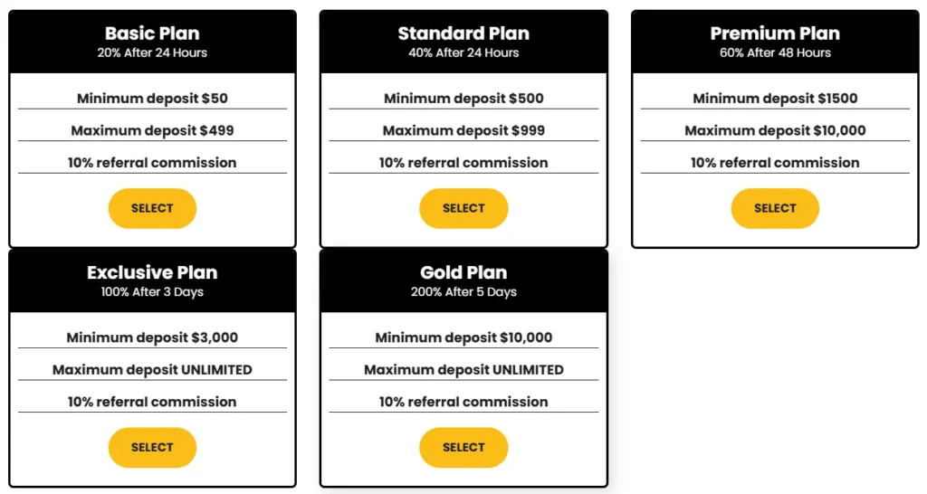927x494 pixels.
Task: Click the Standard Plan title
Action: 463,33
